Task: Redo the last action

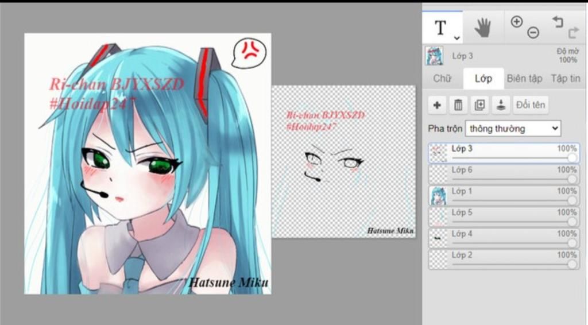Action: [x=574, y=33]
